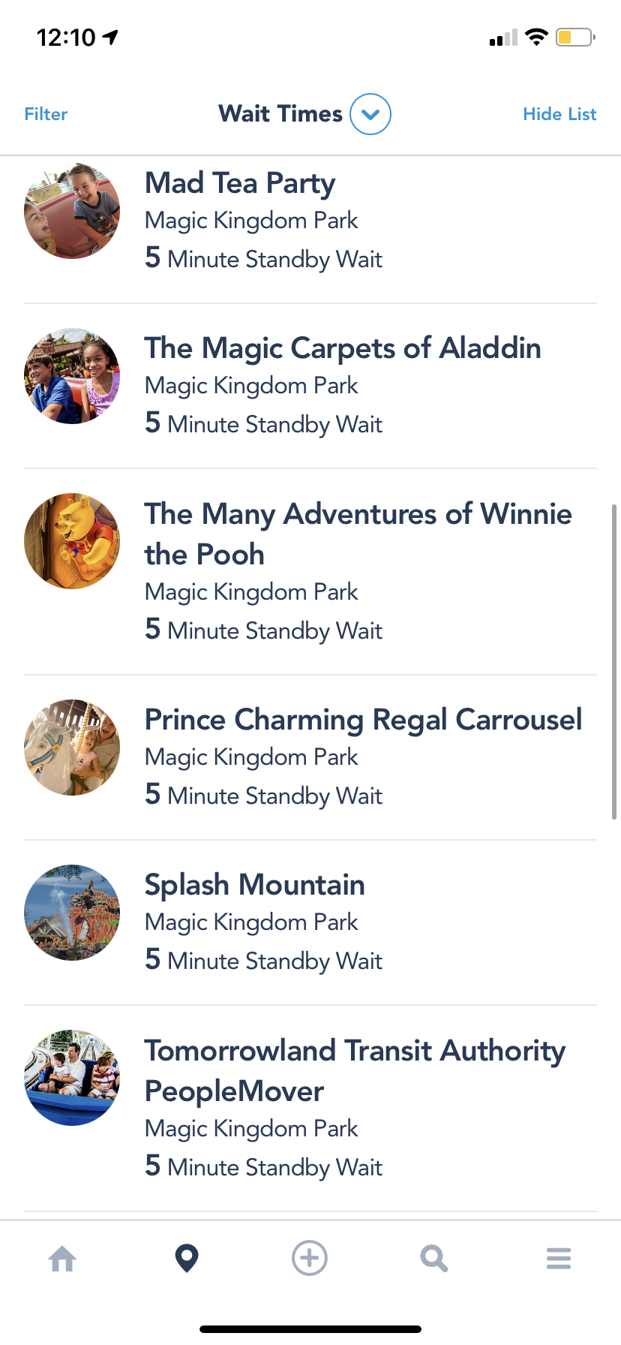Open the Mad Tea Party thumbnail
Image resolution: width=621 pixels, height=1345 pixels.
72,211
